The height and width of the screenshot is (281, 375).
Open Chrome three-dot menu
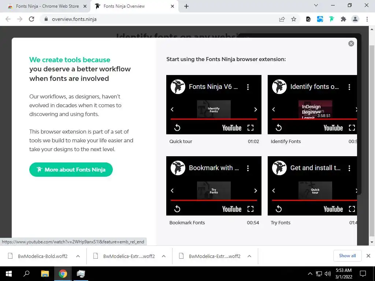pyautogui.click(x=367, y=19)
